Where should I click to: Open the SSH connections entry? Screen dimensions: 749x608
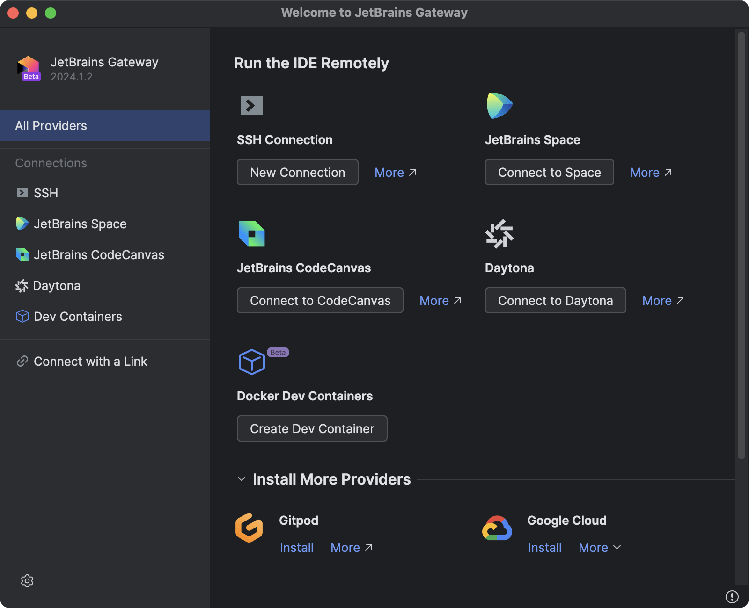tap(105, 193)
